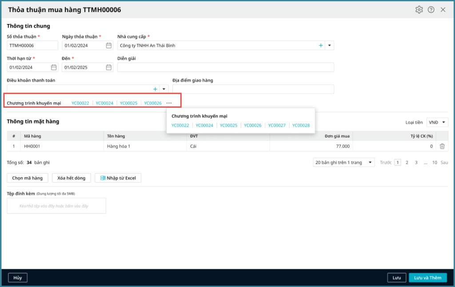Open YC00026 link in promotion row
Viewport: 455px width, 287px height.
(153, 103)
